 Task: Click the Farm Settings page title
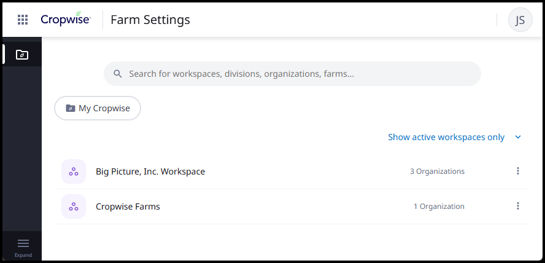pos(150,20)
